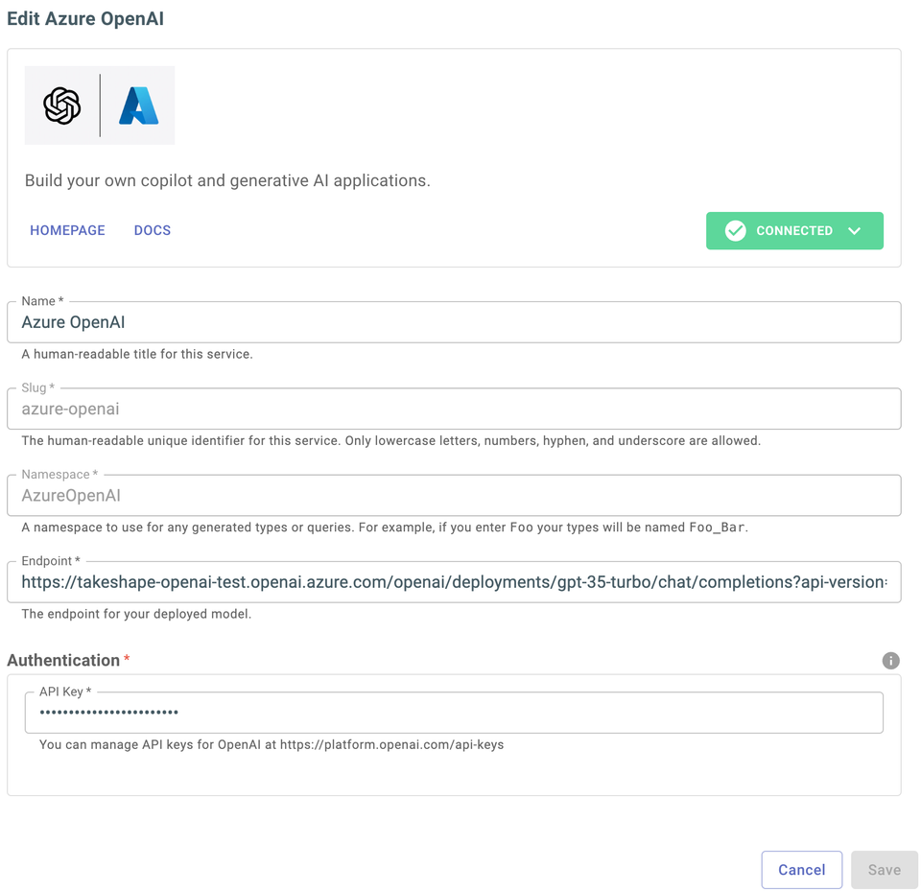921x891 pixels.
Task: Click the green CONNECTED badge
Action: pos(794,230)
